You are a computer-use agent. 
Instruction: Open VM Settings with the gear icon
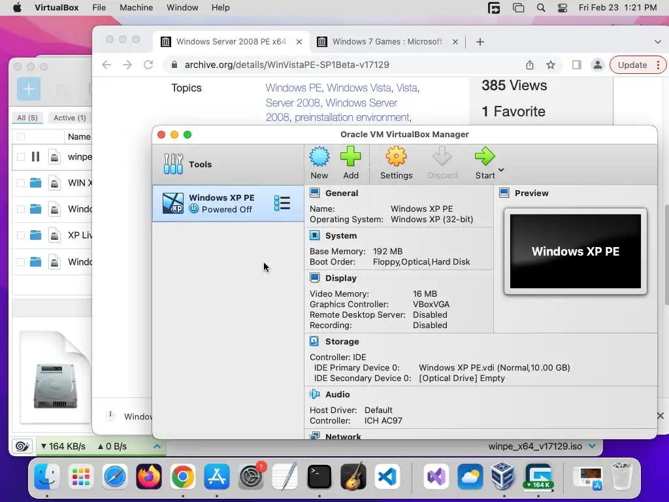[x=396, y=156]
